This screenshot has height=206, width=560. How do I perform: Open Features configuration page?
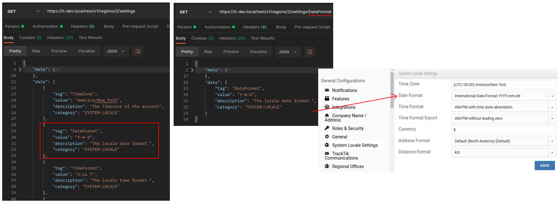[x=340, y=99]
